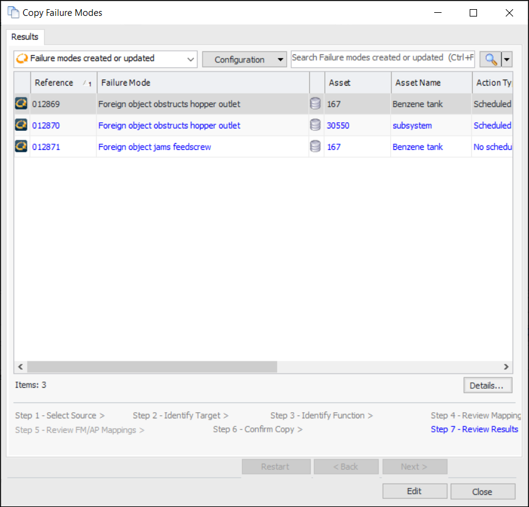Click the scroll right arrow of the table
Viewport: 529px width, 507px height.
point(506,367)
